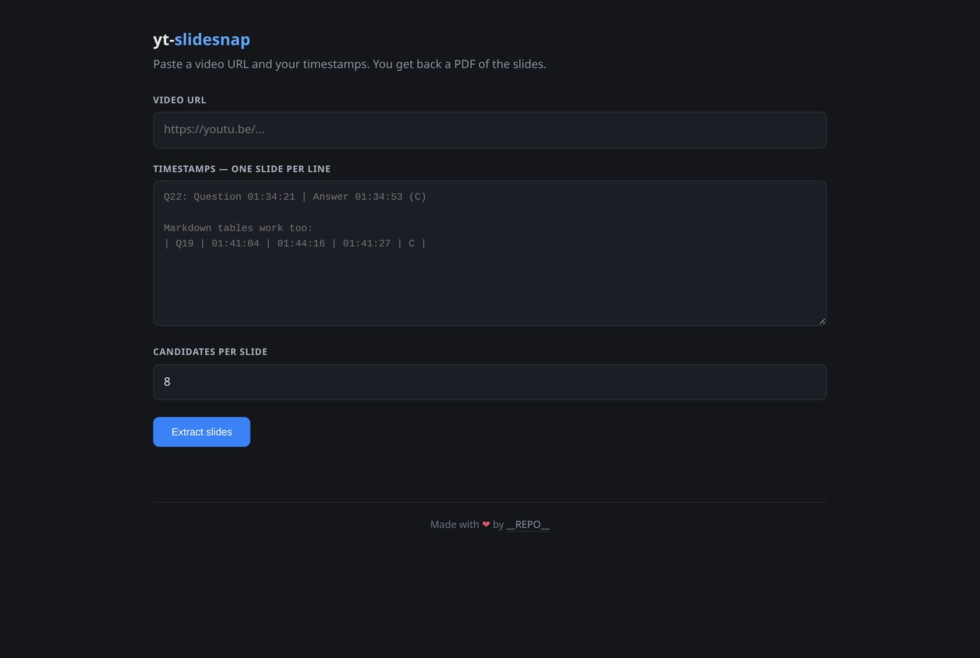The width and height of the screenshot is (980, 658).
Task: Click the CANDIDATES PER SLIDE label
Action: (x=210, y=351)
